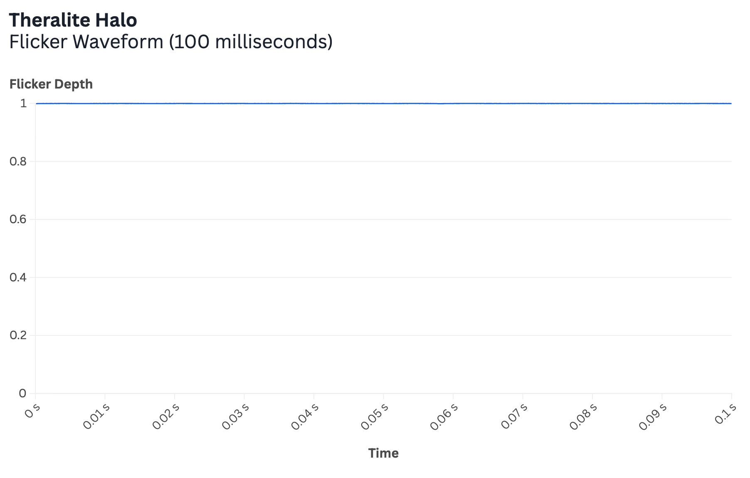Click the Theralite Halo chart title
The height and width of the screenshot is (478, 750).
click(x=73, y=20)
